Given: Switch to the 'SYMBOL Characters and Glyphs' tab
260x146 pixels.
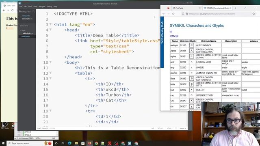Looking at the screenshot, I should coord(217,8).
